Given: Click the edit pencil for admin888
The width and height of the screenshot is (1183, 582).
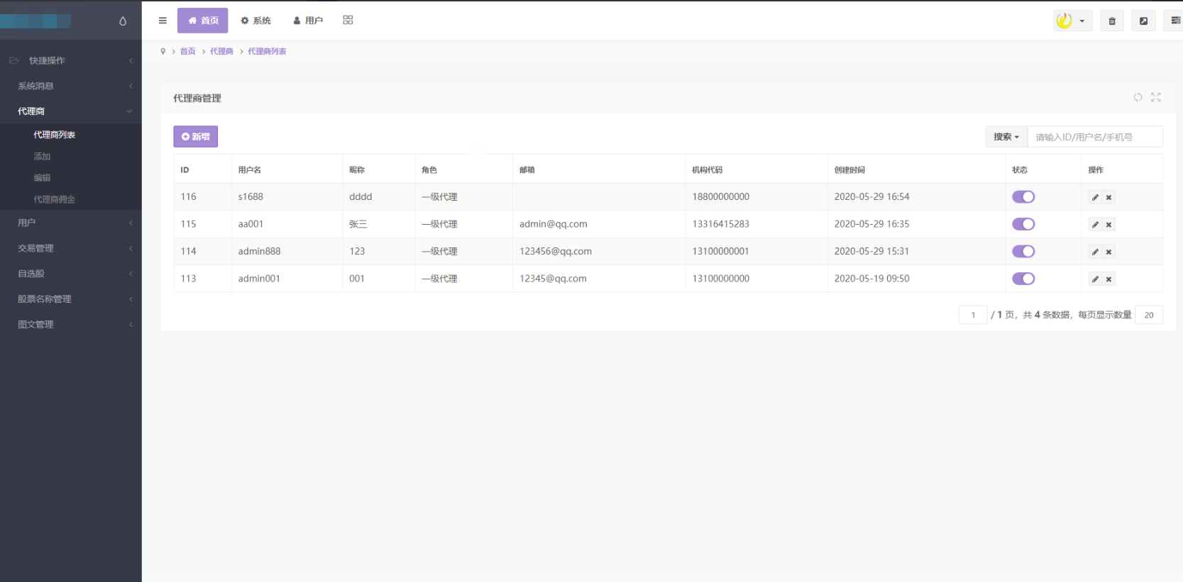Looking at the screenshot, I should [1095, 252].
